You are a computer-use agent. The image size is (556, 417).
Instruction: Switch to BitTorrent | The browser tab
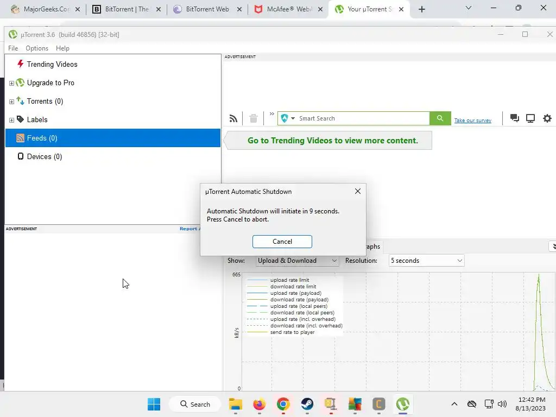127,9
